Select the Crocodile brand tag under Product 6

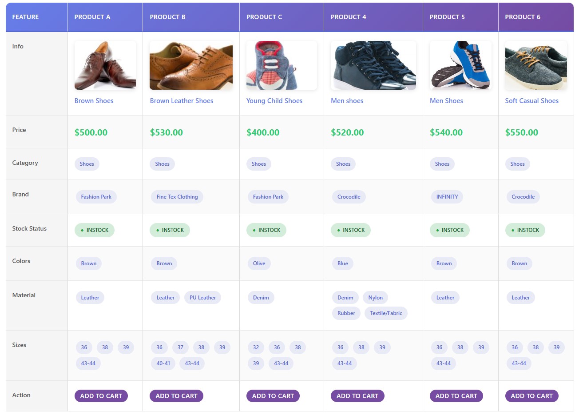click(523, 197)
